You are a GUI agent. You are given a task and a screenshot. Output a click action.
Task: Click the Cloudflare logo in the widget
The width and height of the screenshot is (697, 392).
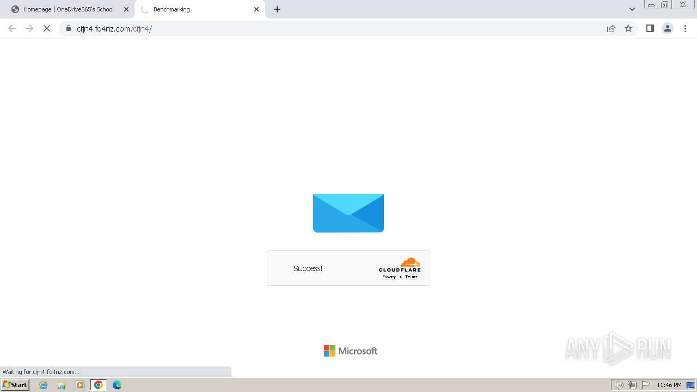[400, 265]
